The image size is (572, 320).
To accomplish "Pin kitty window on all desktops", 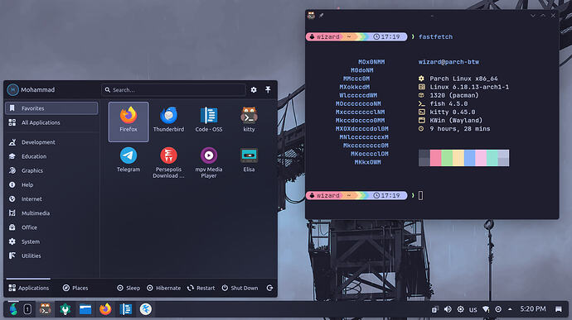I will 321,15.
